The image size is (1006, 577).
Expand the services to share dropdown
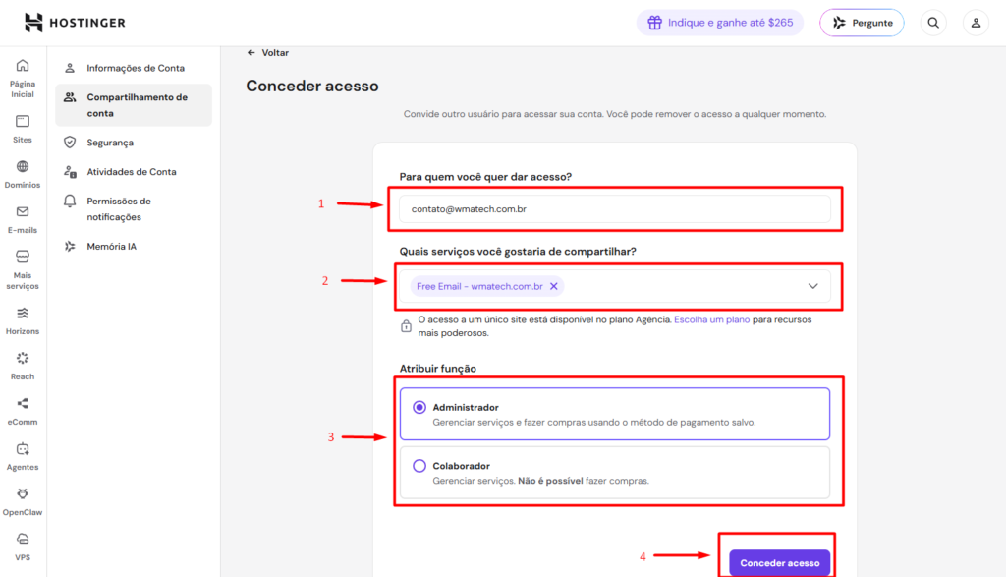(x=812, y=286)
